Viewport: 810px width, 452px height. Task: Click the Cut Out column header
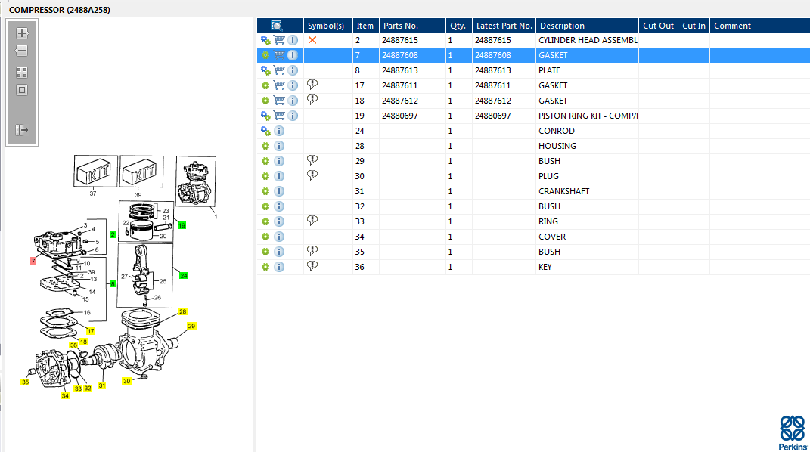(658, 25)
